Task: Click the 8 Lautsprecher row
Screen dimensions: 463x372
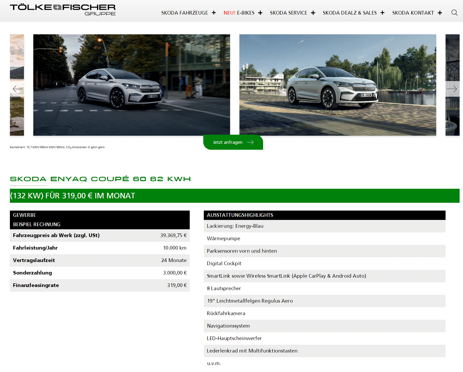Action: tap(325, 289)
